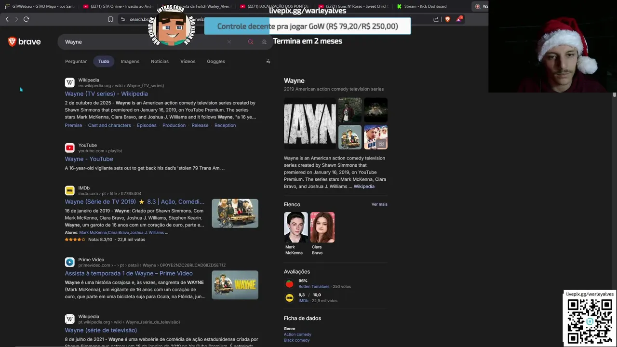Screen dimensions: 617x347
Task: Switch to the GTAWeb.eu GTAO Mapa tab
Action: coord(40,6)
